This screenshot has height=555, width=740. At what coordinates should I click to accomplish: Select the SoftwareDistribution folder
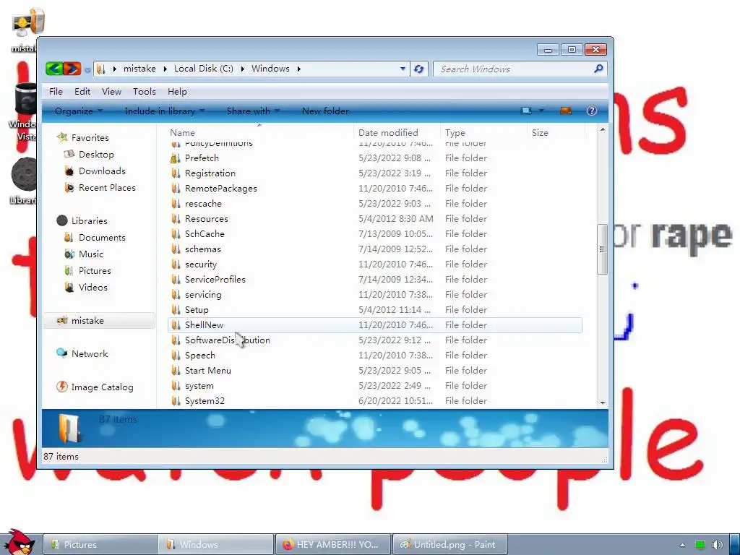tap(375, 340)
